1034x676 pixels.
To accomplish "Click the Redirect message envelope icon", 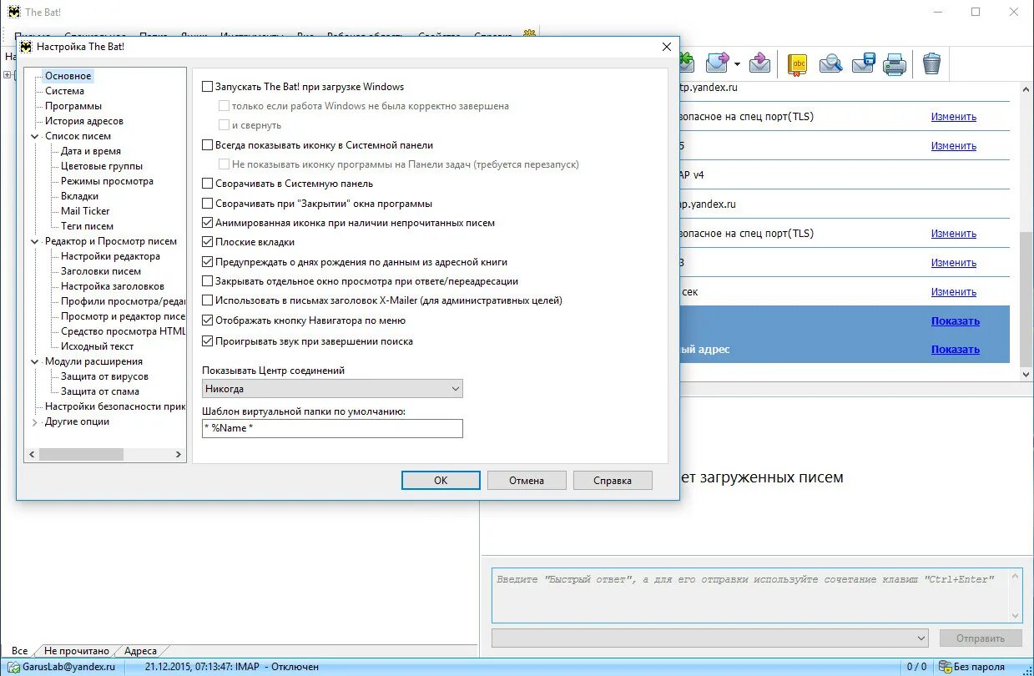I will tap(759, 63).
